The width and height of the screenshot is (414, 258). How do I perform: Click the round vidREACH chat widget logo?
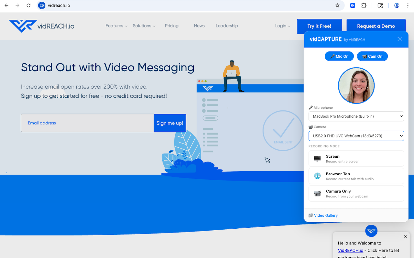tap(371, 231)
